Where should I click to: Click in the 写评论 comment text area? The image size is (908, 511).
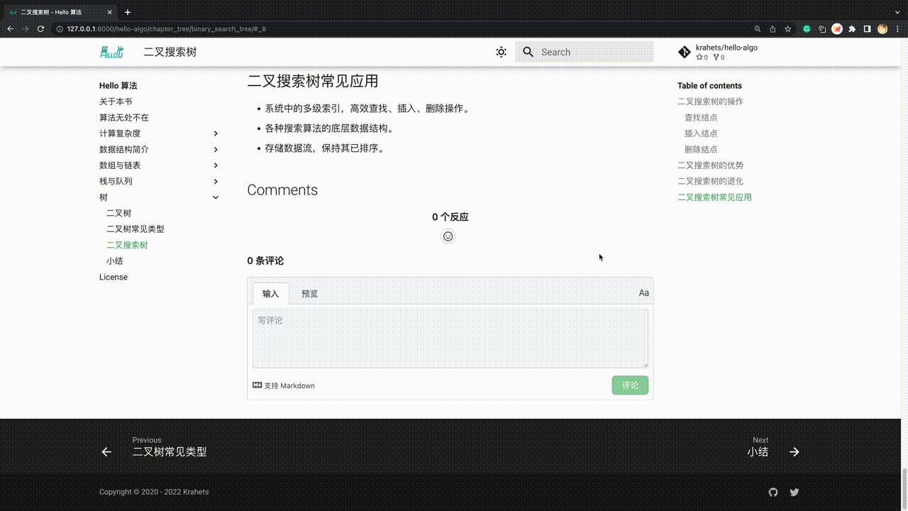450,338
